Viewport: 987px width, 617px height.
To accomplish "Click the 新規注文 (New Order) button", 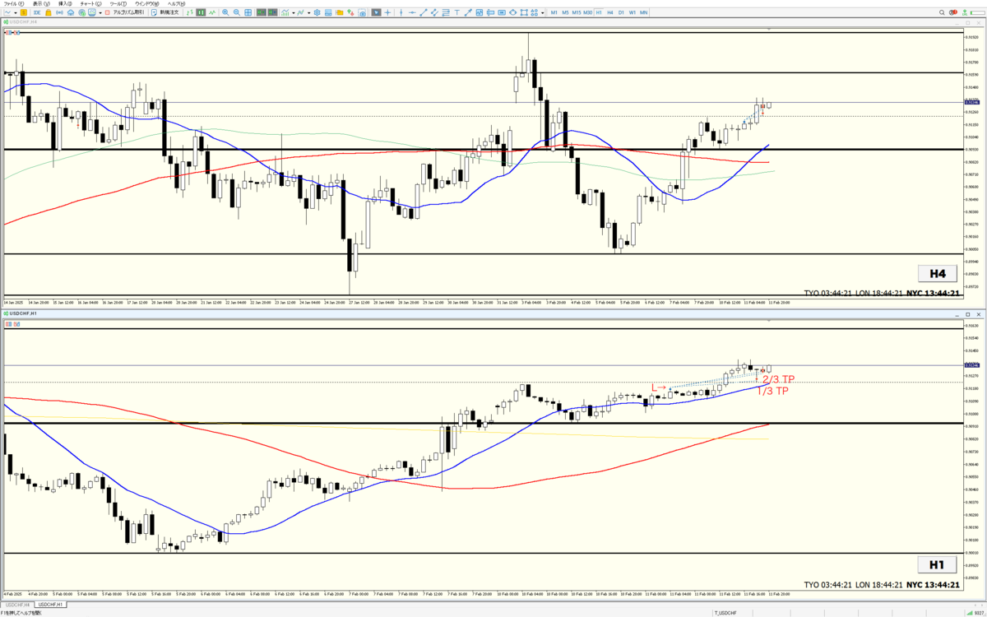I will point(165,12).
